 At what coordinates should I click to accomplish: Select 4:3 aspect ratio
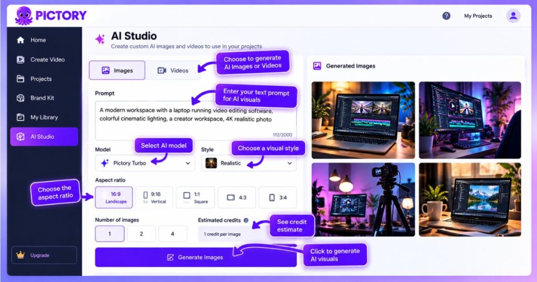(237, 198)
